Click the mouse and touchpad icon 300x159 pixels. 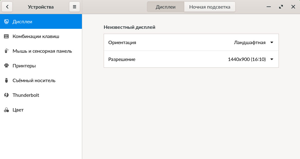pos(6,51)
